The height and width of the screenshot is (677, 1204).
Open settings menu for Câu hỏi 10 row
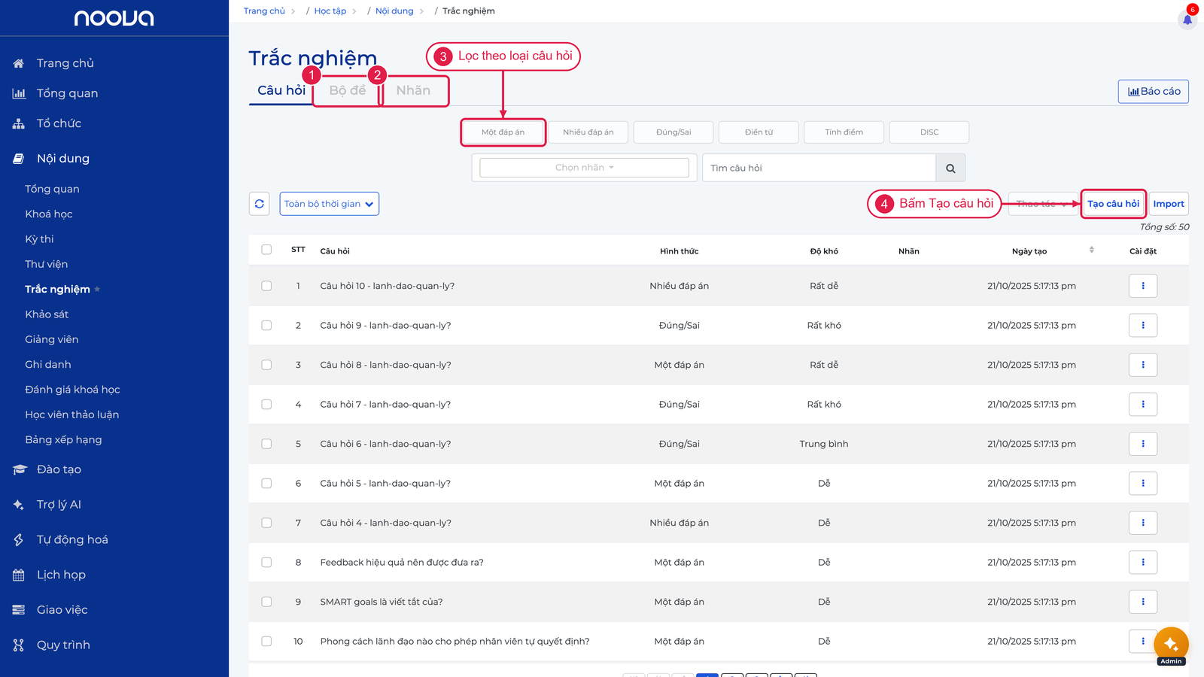(1142, 286)
